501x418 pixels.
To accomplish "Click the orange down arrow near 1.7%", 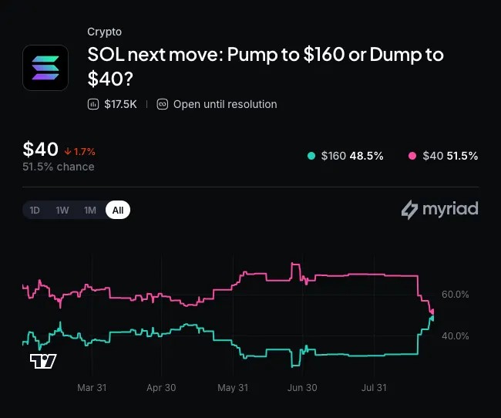I will tap(67, 151).
